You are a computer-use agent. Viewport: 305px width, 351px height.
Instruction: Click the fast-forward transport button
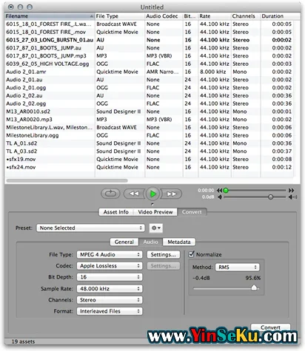click(x=172, y=194)
